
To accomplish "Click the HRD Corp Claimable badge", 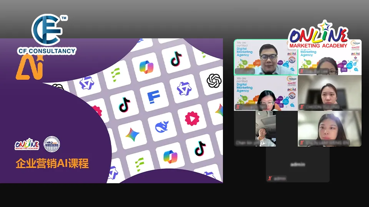I will tap(52, 144).
